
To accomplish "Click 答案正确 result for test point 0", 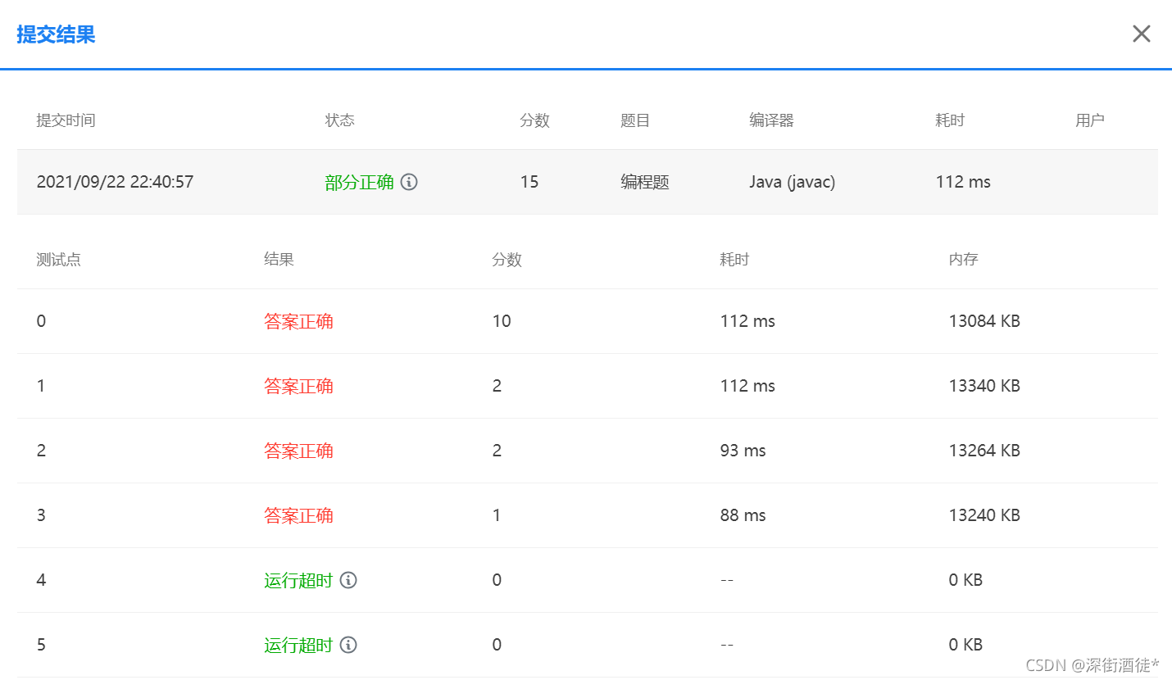I will pos(298,321).
